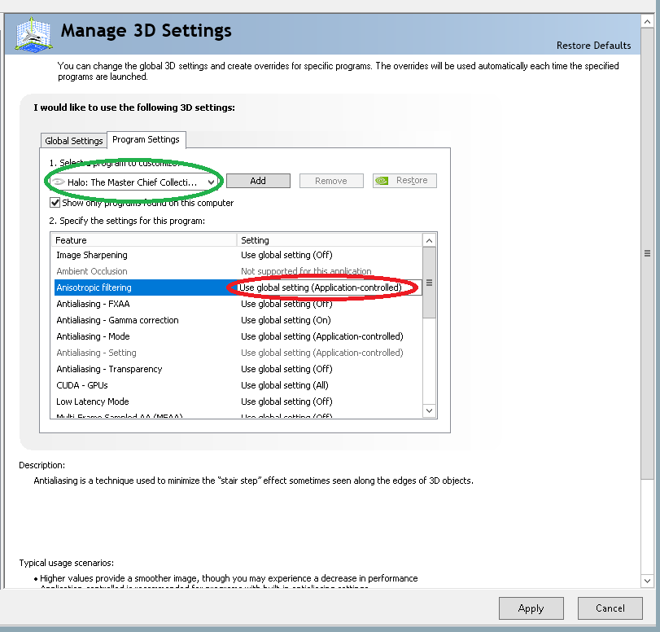Viewport: 660px width, 632px height.
Task: Open the program selection dropdown arrow
Action: 212,182
